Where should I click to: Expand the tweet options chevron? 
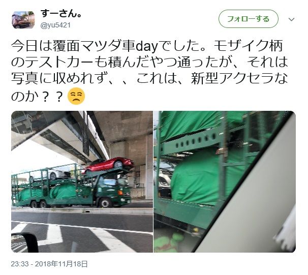292,19
